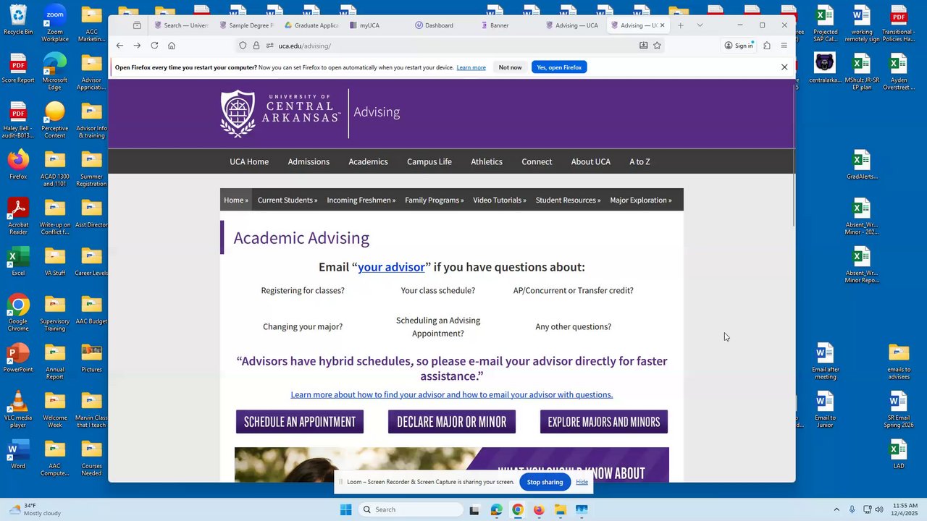
Task: Open the Acrobat Reader desktop icon
Action: point(18,216)
